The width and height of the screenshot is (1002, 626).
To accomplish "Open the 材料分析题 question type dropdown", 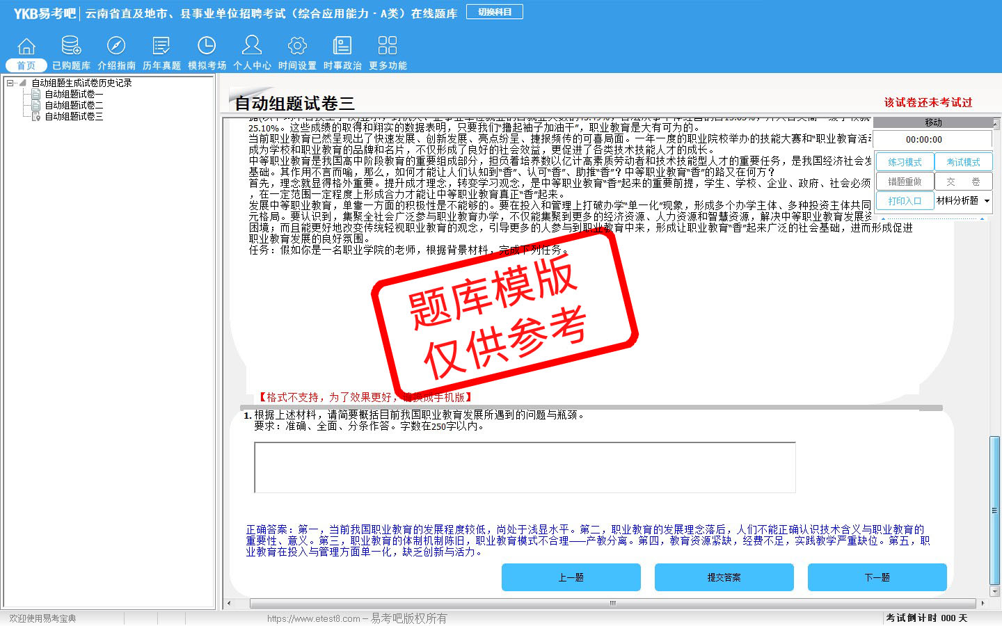I will coord(987,201).
